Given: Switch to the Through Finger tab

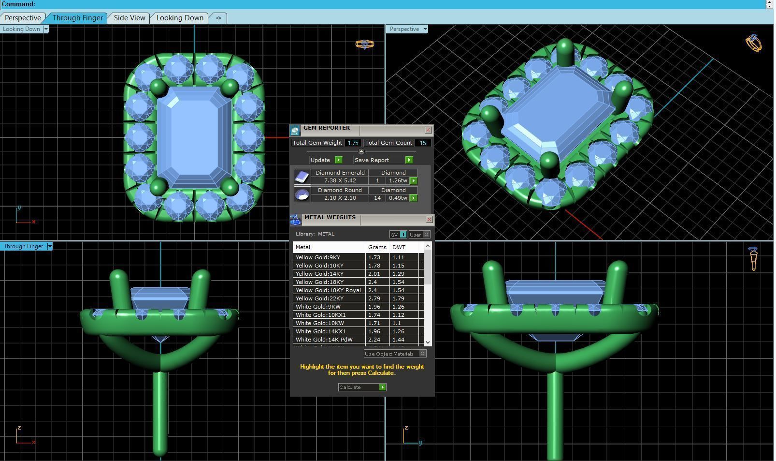Looking at the screenshot, I should coord(77,18).
